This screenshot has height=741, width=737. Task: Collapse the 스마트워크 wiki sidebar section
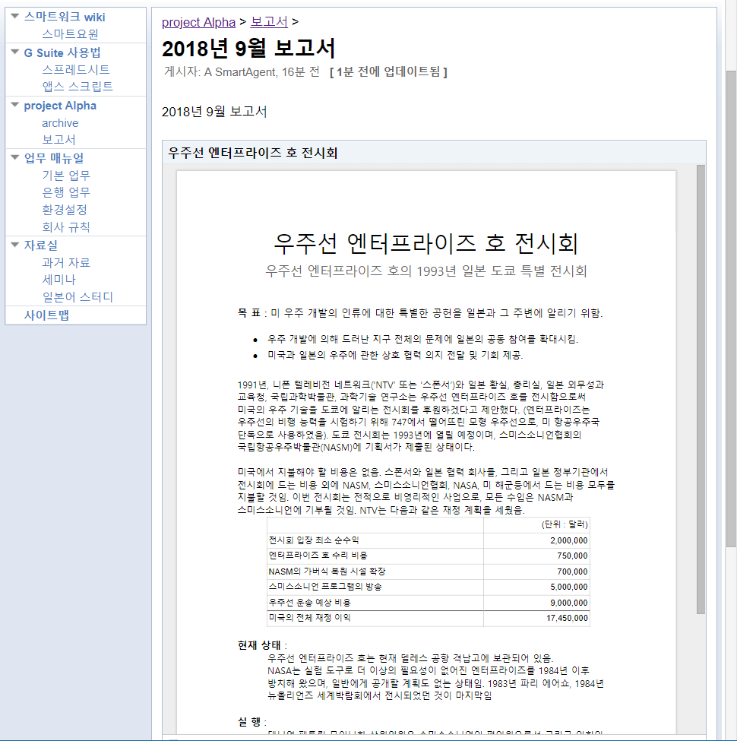click(15, 17)
